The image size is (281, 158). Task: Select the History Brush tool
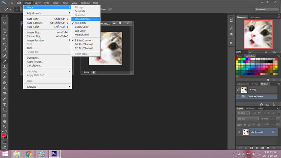click(x=5, y=72)
